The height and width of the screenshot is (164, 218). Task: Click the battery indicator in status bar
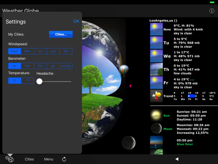coord(212,2)
